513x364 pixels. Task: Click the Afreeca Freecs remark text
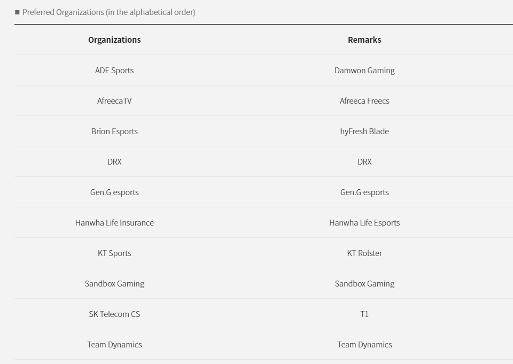(364, 100)
